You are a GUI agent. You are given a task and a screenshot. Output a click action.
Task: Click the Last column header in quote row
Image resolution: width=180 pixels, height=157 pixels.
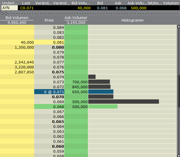(26, 3)
